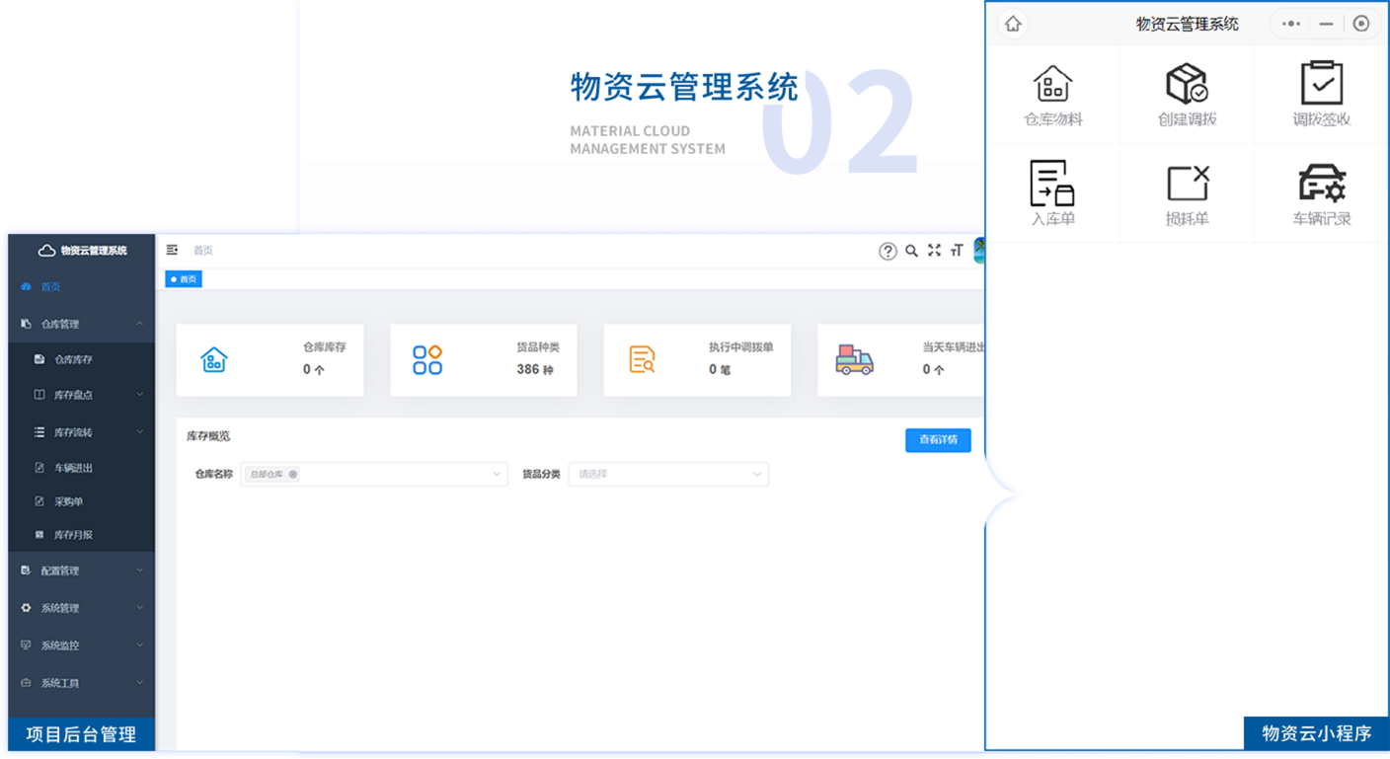The width and height of the screenshot is (1390, 759).
Task: Tap the 创建调拨 box icon
Action: (x=1187, y=85)
